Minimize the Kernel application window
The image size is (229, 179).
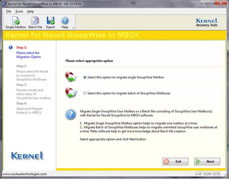click(204, 3)
